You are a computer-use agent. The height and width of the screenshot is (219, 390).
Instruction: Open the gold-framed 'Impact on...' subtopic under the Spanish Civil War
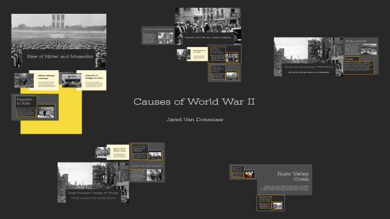click(x=224, y=54)
